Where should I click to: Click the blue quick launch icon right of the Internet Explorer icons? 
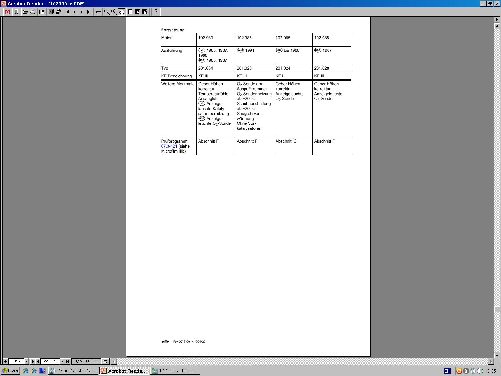click(x=42, y=371)
